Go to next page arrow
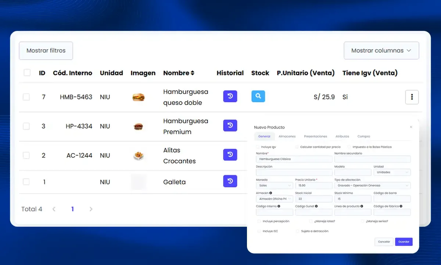The height and width of the screenshot is (265, 441). pos(91,209)
